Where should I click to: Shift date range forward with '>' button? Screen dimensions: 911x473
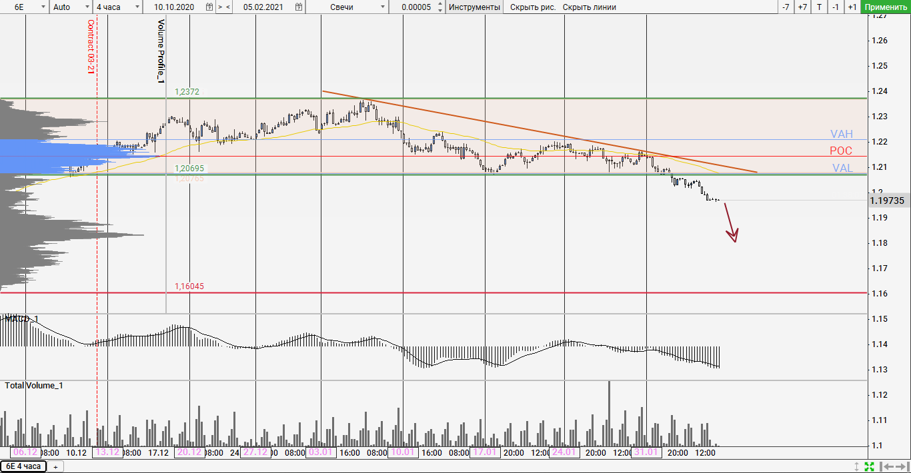tap(220, 7)
